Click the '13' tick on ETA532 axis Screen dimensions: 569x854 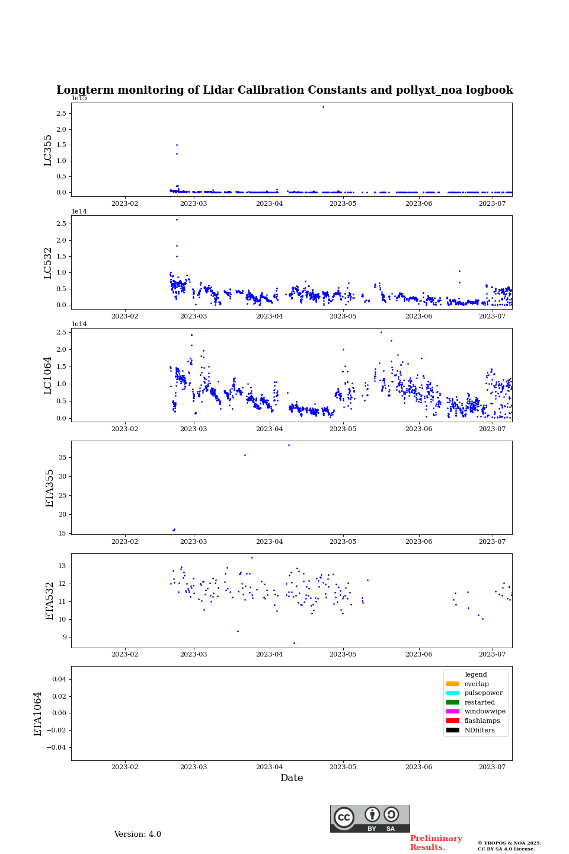click(63, 566)
